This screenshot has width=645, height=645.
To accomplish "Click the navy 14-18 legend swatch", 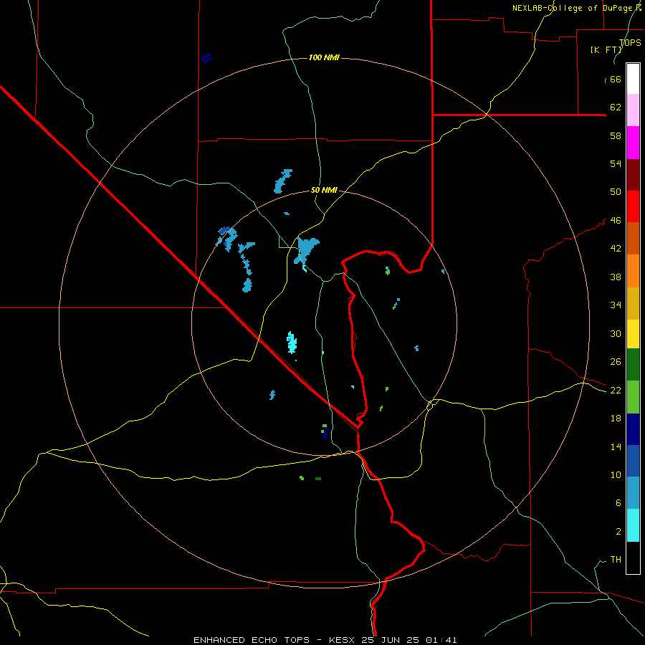I will point(633,429).
